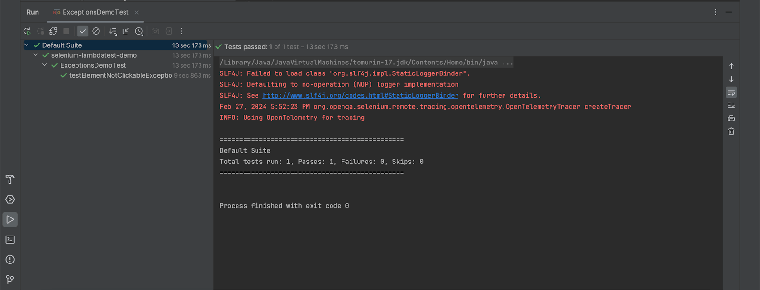Click 'Total tests run: 1' summary line
The height and width of the screenshot is (290, 760).
coord(322,162)
